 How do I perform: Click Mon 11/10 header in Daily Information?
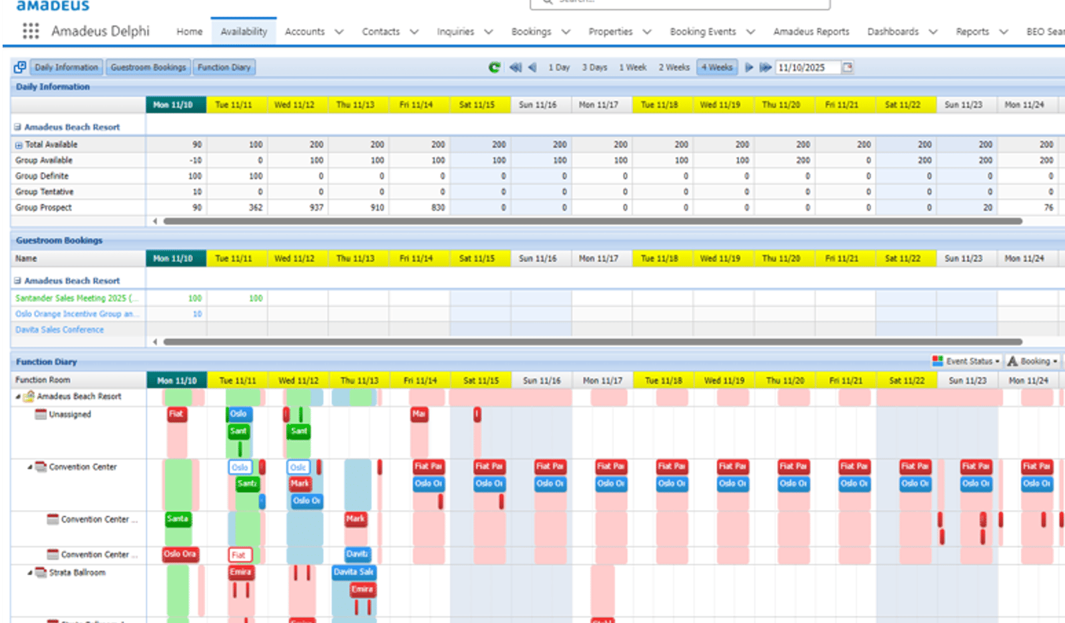pos(176,105)
